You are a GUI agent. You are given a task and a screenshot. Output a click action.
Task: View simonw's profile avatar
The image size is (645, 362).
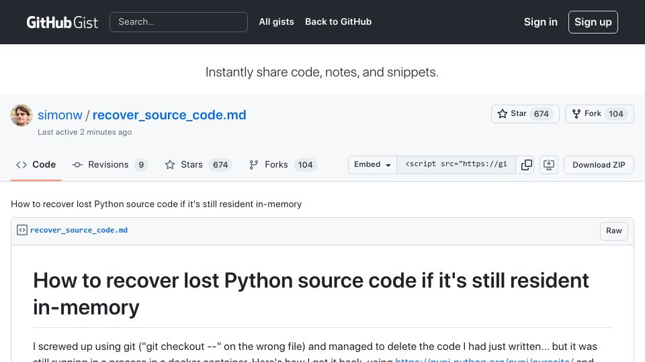pos(21,115)
